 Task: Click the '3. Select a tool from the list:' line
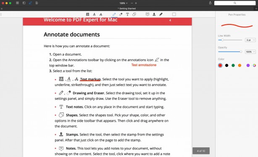click(x=71, y=71)
